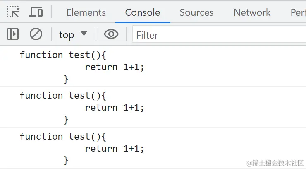The height and width of the screenshot is (169, 306).
Task: Activate the inspect element picker icon
Action: (13, 12)
